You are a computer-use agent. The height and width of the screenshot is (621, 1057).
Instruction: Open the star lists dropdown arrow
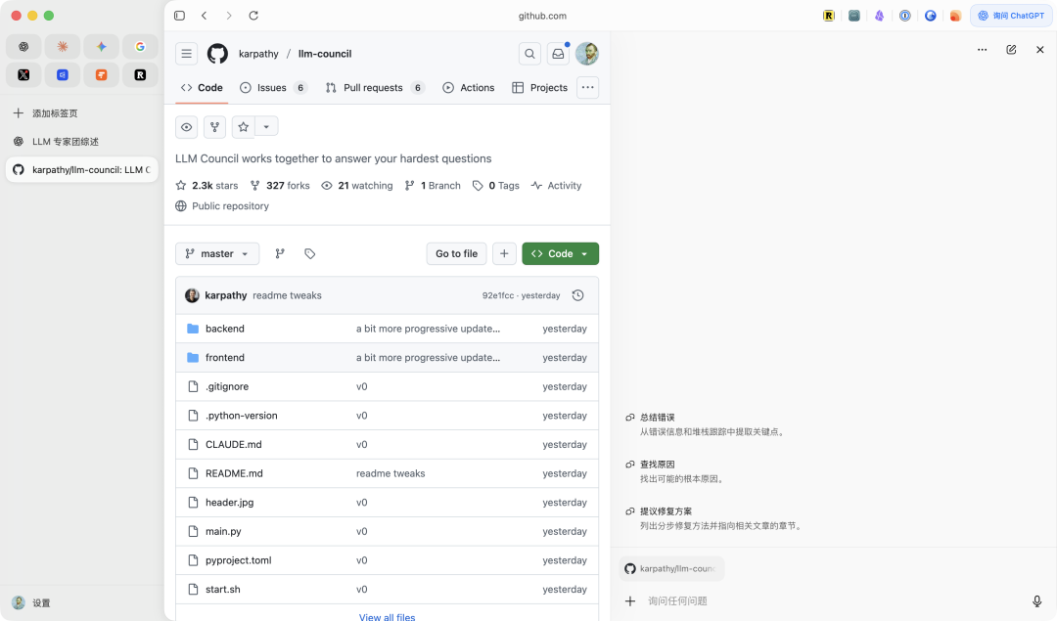coord(266,126)
